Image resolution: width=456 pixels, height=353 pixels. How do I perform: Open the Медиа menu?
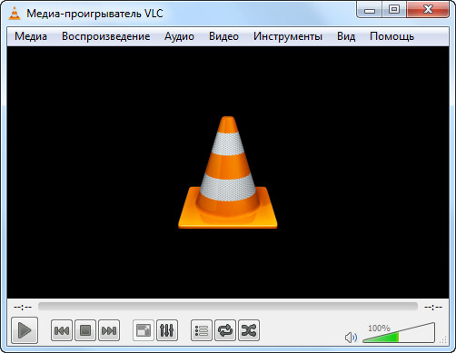pyautogui.click(x=31, y=36)
